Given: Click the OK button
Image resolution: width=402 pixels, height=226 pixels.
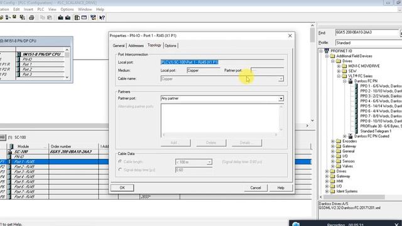Looking at the screenshot, I should point(122,188).
